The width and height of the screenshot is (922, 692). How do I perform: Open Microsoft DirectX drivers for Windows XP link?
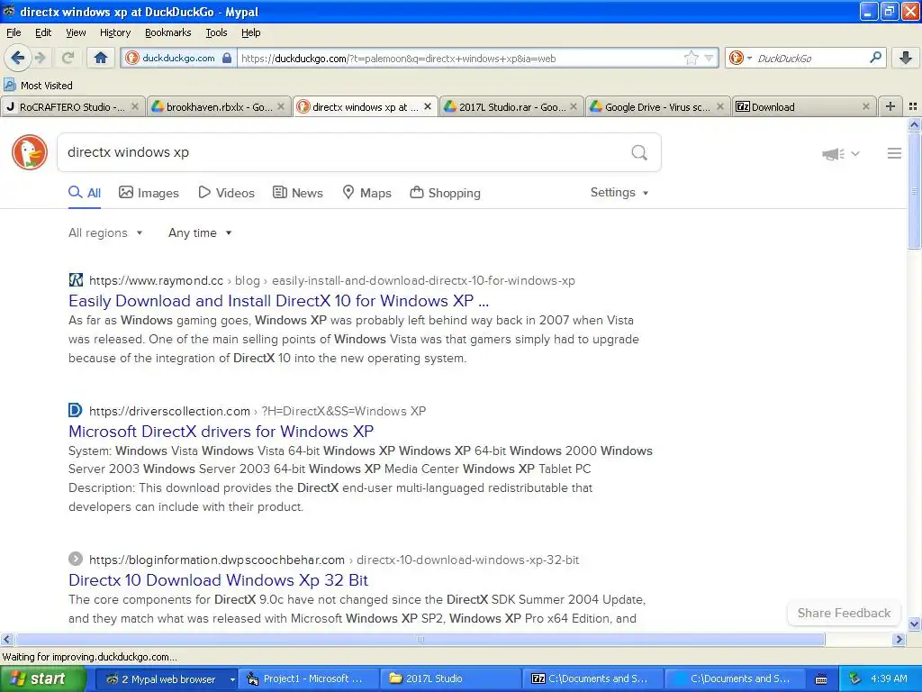pyautogui.click(x=221, y=432)
